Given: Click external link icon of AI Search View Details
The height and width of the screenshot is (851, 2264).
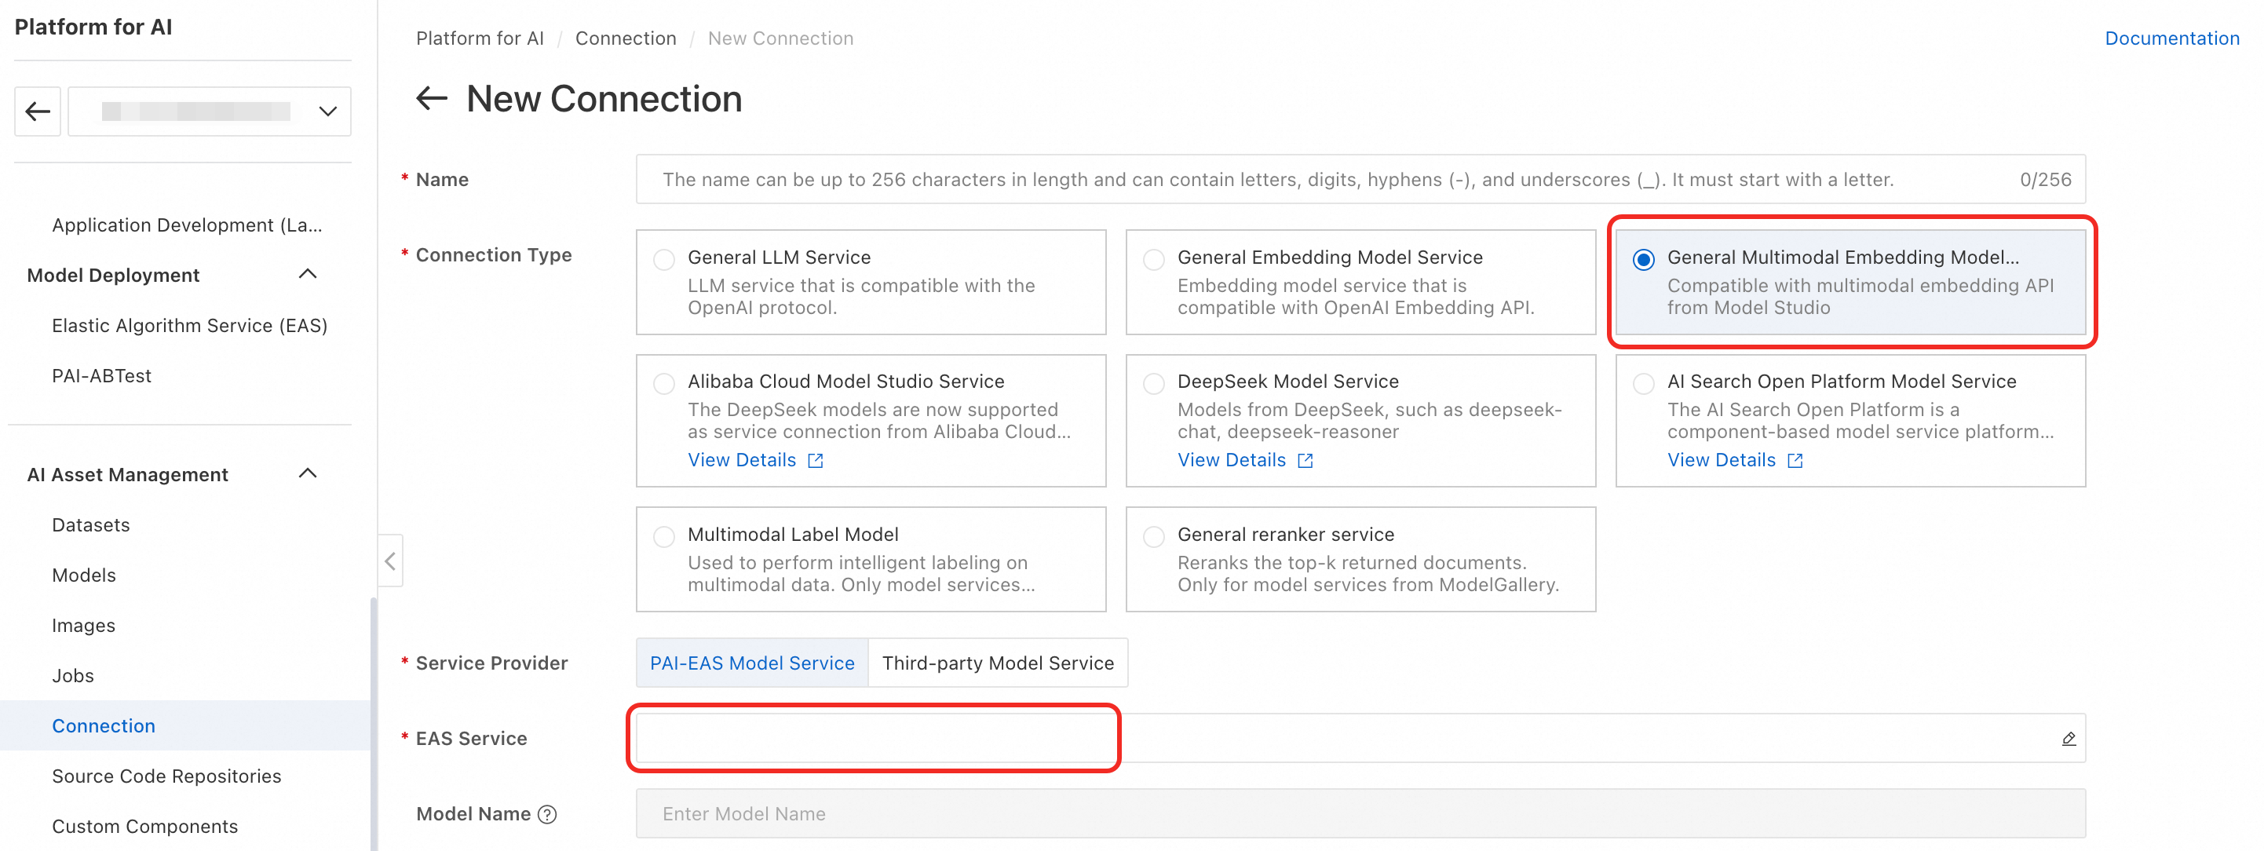Looking at the screenshot, I should click(1795, 461).
